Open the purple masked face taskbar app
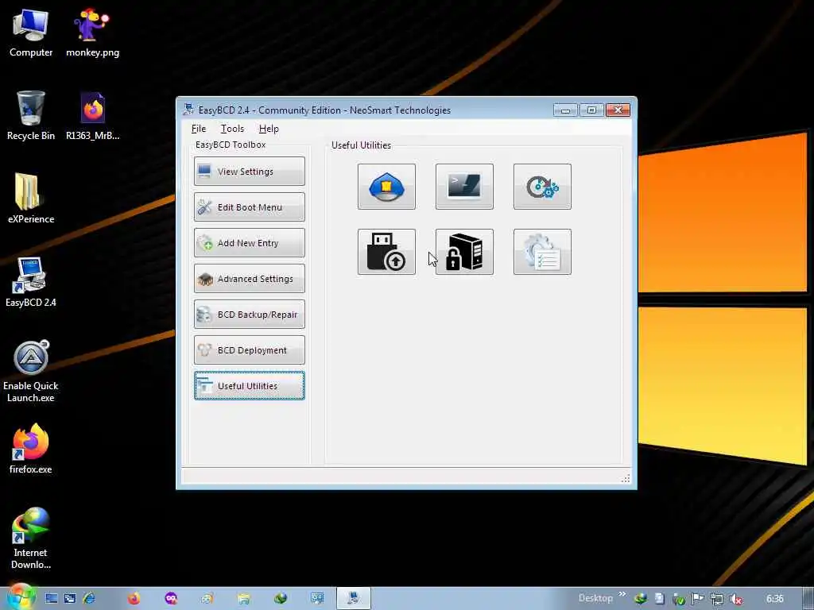The height and width of the screenshot is (610, 814). click(171, 599)
